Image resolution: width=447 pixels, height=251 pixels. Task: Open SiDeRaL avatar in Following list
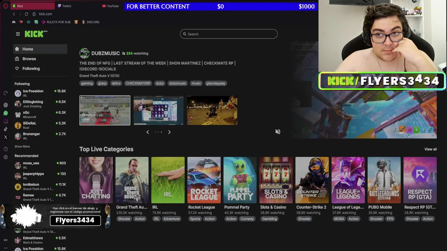[x=18, y=125]
